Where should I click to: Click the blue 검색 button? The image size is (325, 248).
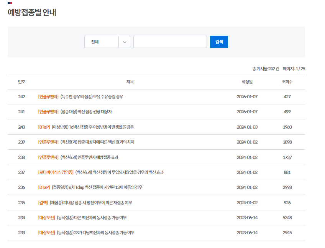(219, 42)
